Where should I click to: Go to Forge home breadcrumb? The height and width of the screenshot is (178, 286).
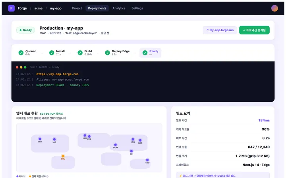(x=22, y=8)
